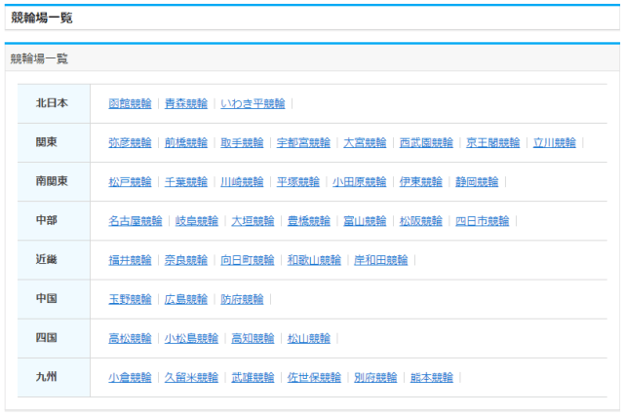Click the 関東 region label
Image resolution: width=624 pixels, height=415 pixels.
(47, 142)
